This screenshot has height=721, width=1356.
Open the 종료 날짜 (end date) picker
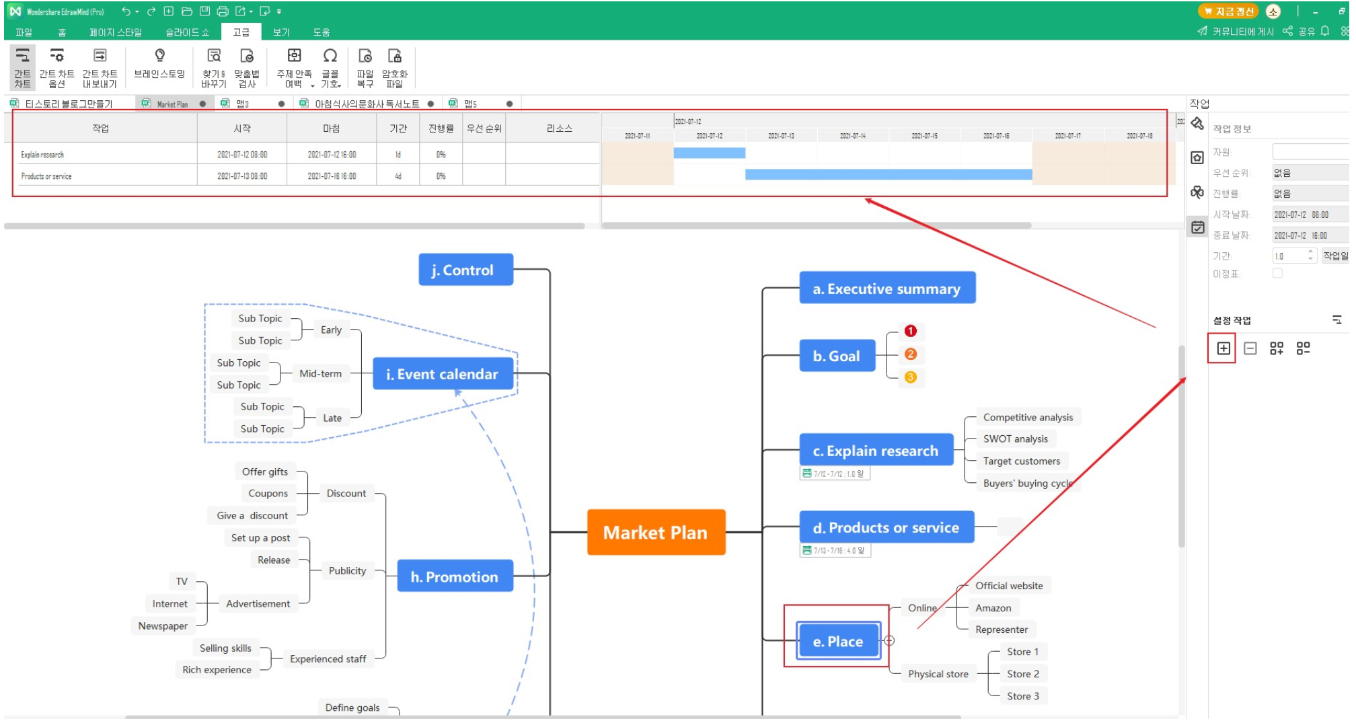[1310, 235]
